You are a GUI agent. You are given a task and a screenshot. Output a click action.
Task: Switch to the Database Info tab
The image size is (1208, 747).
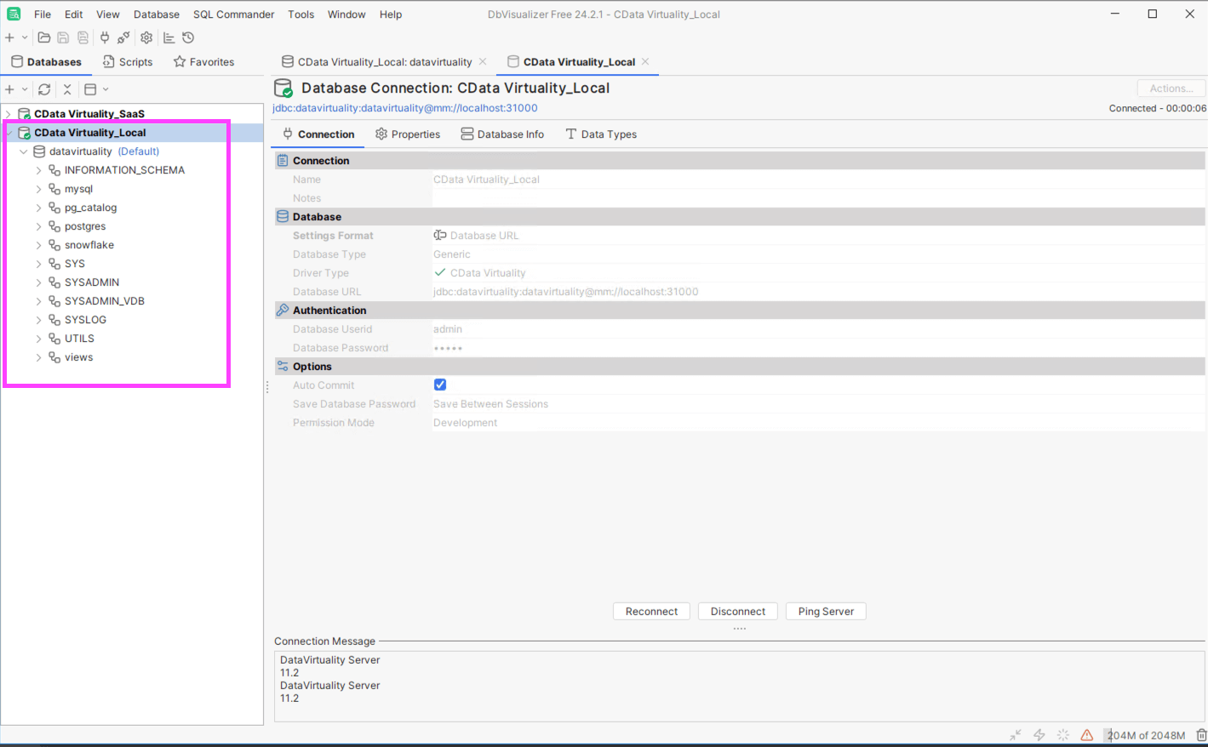[502, 134]
